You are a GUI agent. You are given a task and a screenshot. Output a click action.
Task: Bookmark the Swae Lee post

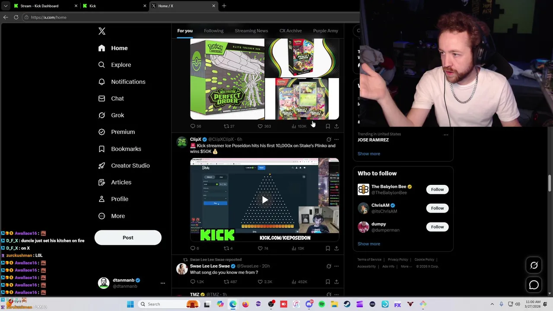coord(328,282)
